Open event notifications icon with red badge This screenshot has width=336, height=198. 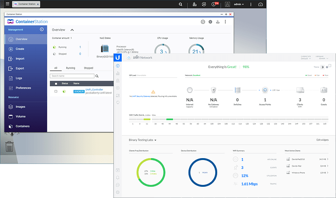point(214,4)
